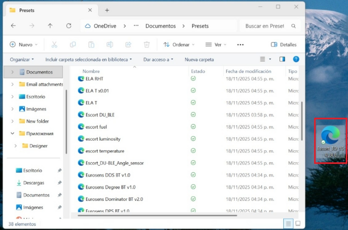Open the Ordenar dropdown
The height and width of the screenshot is (230, 348).
coord(179,45)
